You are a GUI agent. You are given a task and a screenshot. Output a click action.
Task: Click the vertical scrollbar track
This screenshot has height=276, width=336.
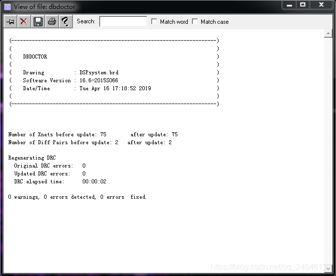(328, 149)
